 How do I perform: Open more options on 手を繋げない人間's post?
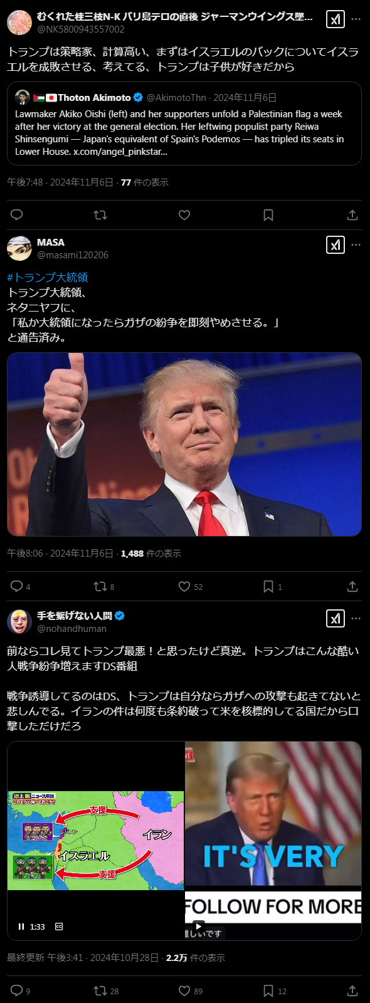(x=356, y=618)
